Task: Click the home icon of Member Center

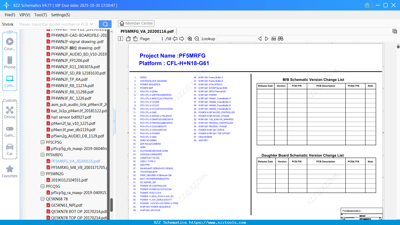Action: pyautogui.click(x=122, y=23)
